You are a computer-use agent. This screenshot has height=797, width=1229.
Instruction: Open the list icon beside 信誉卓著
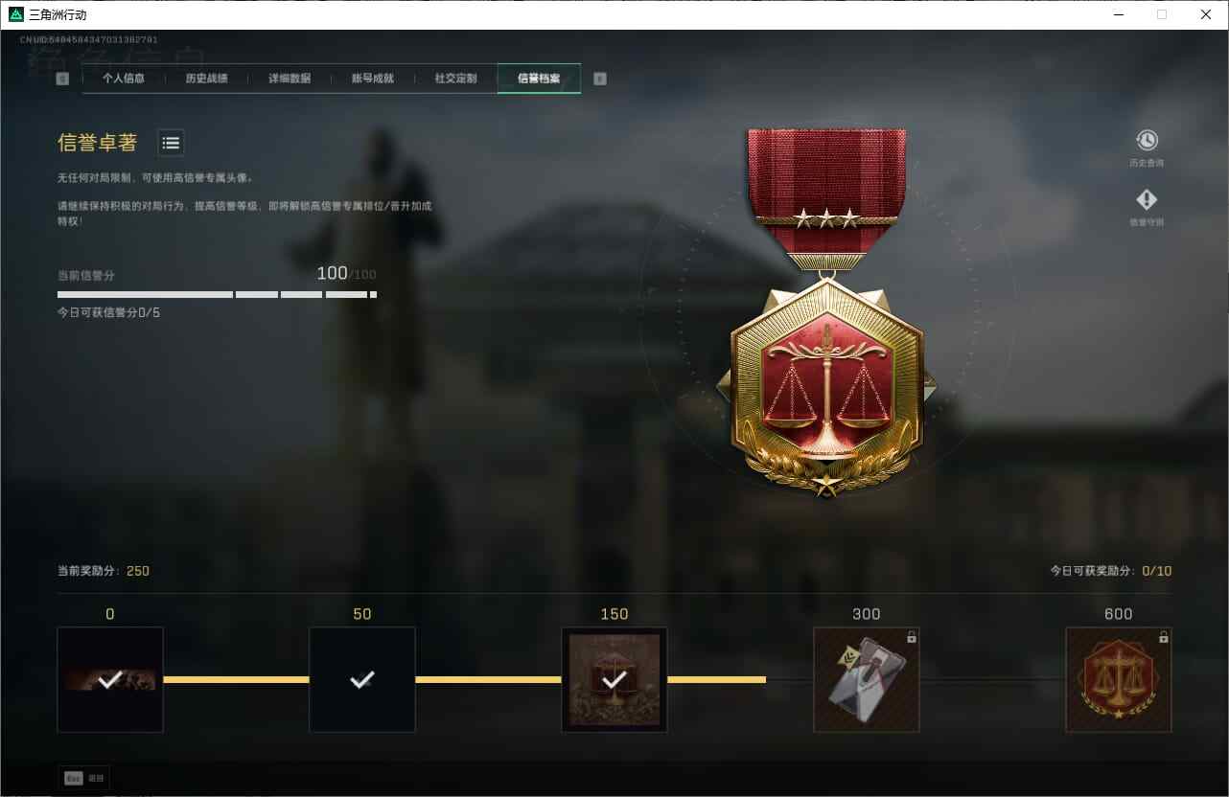171,143
